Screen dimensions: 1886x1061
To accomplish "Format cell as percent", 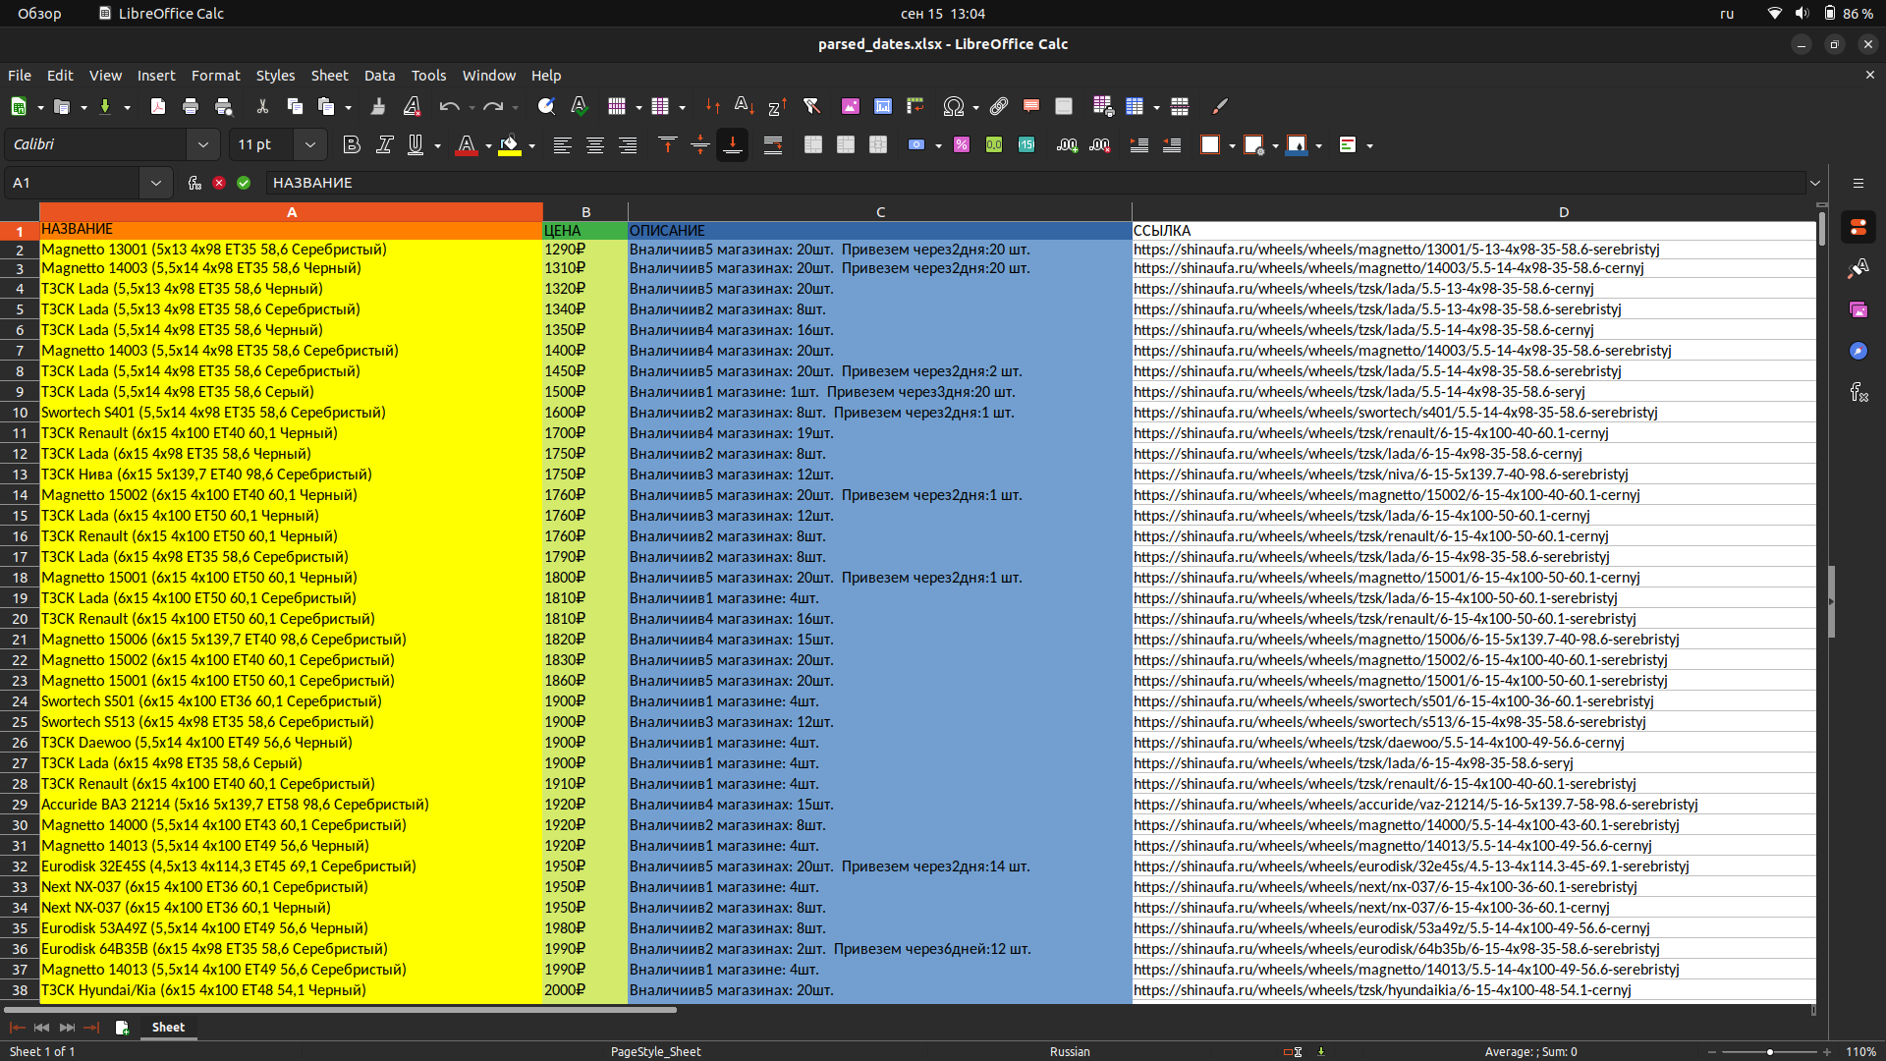I will (x=962, y=145).
